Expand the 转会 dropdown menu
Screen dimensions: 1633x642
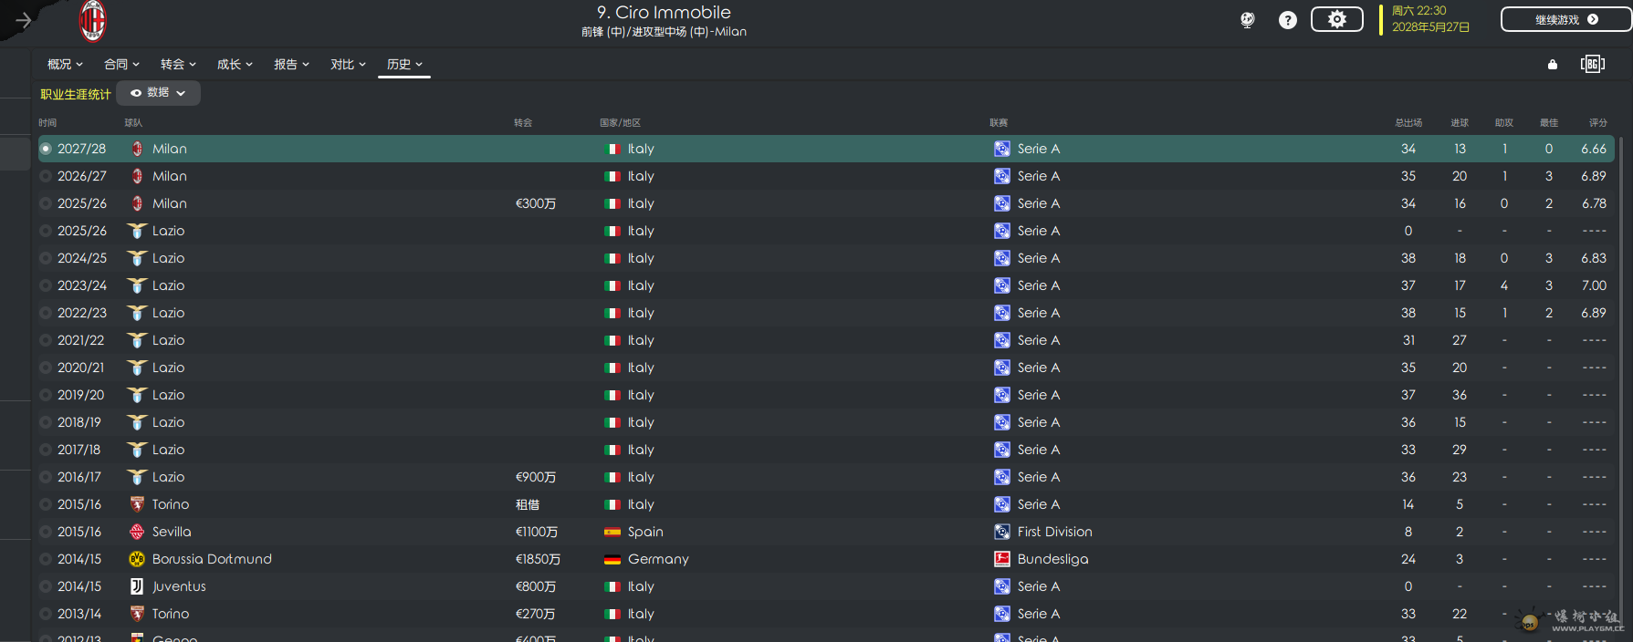(x=178, y=64)
